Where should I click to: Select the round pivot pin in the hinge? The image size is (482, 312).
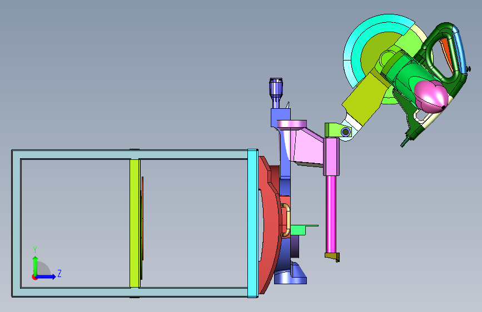(x=346, y=132)
